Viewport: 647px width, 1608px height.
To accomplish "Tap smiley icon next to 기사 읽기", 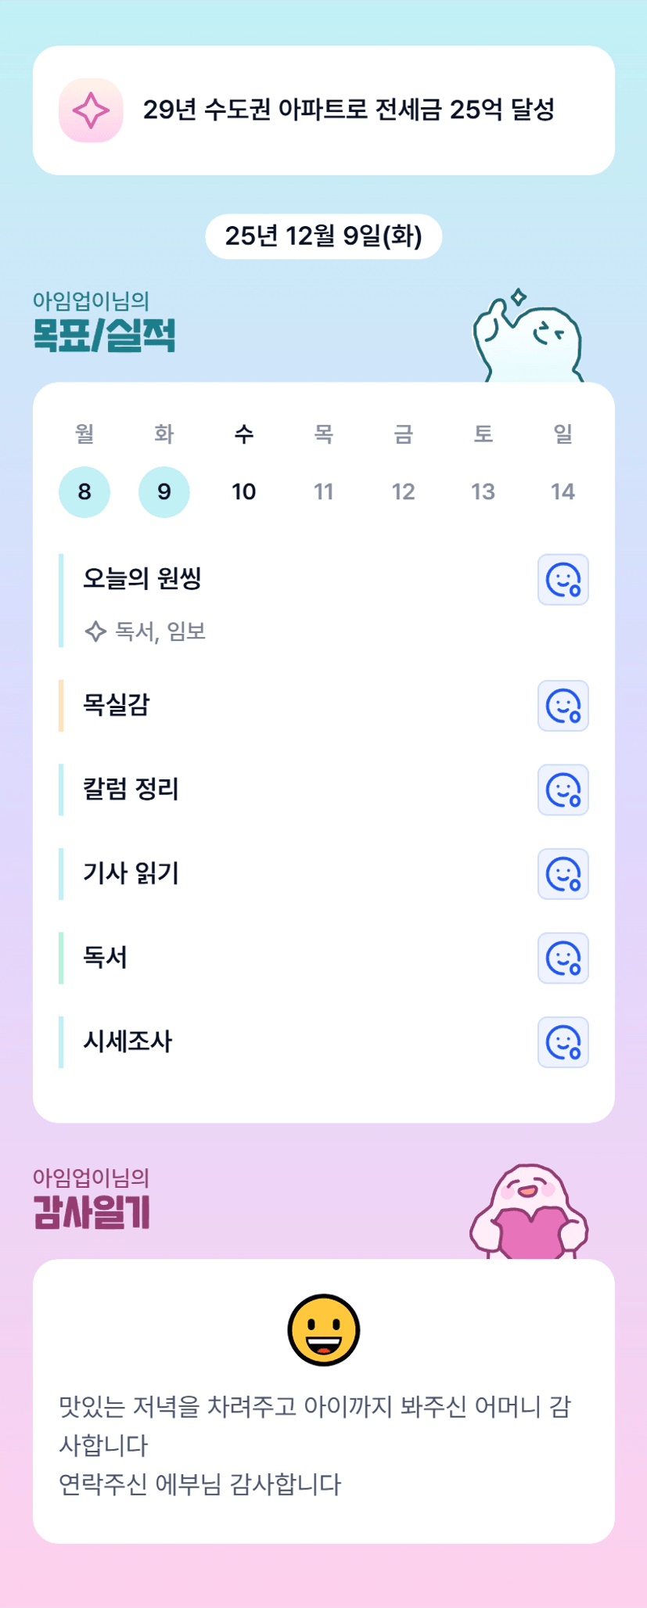I will click(x=563, y=874).
